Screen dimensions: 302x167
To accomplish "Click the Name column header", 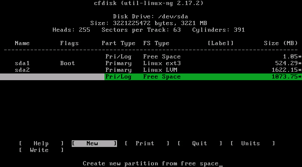I will [22, 43].
